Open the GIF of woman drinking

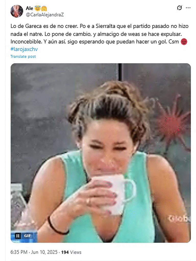pyautogui.click(x=101, y=153)
